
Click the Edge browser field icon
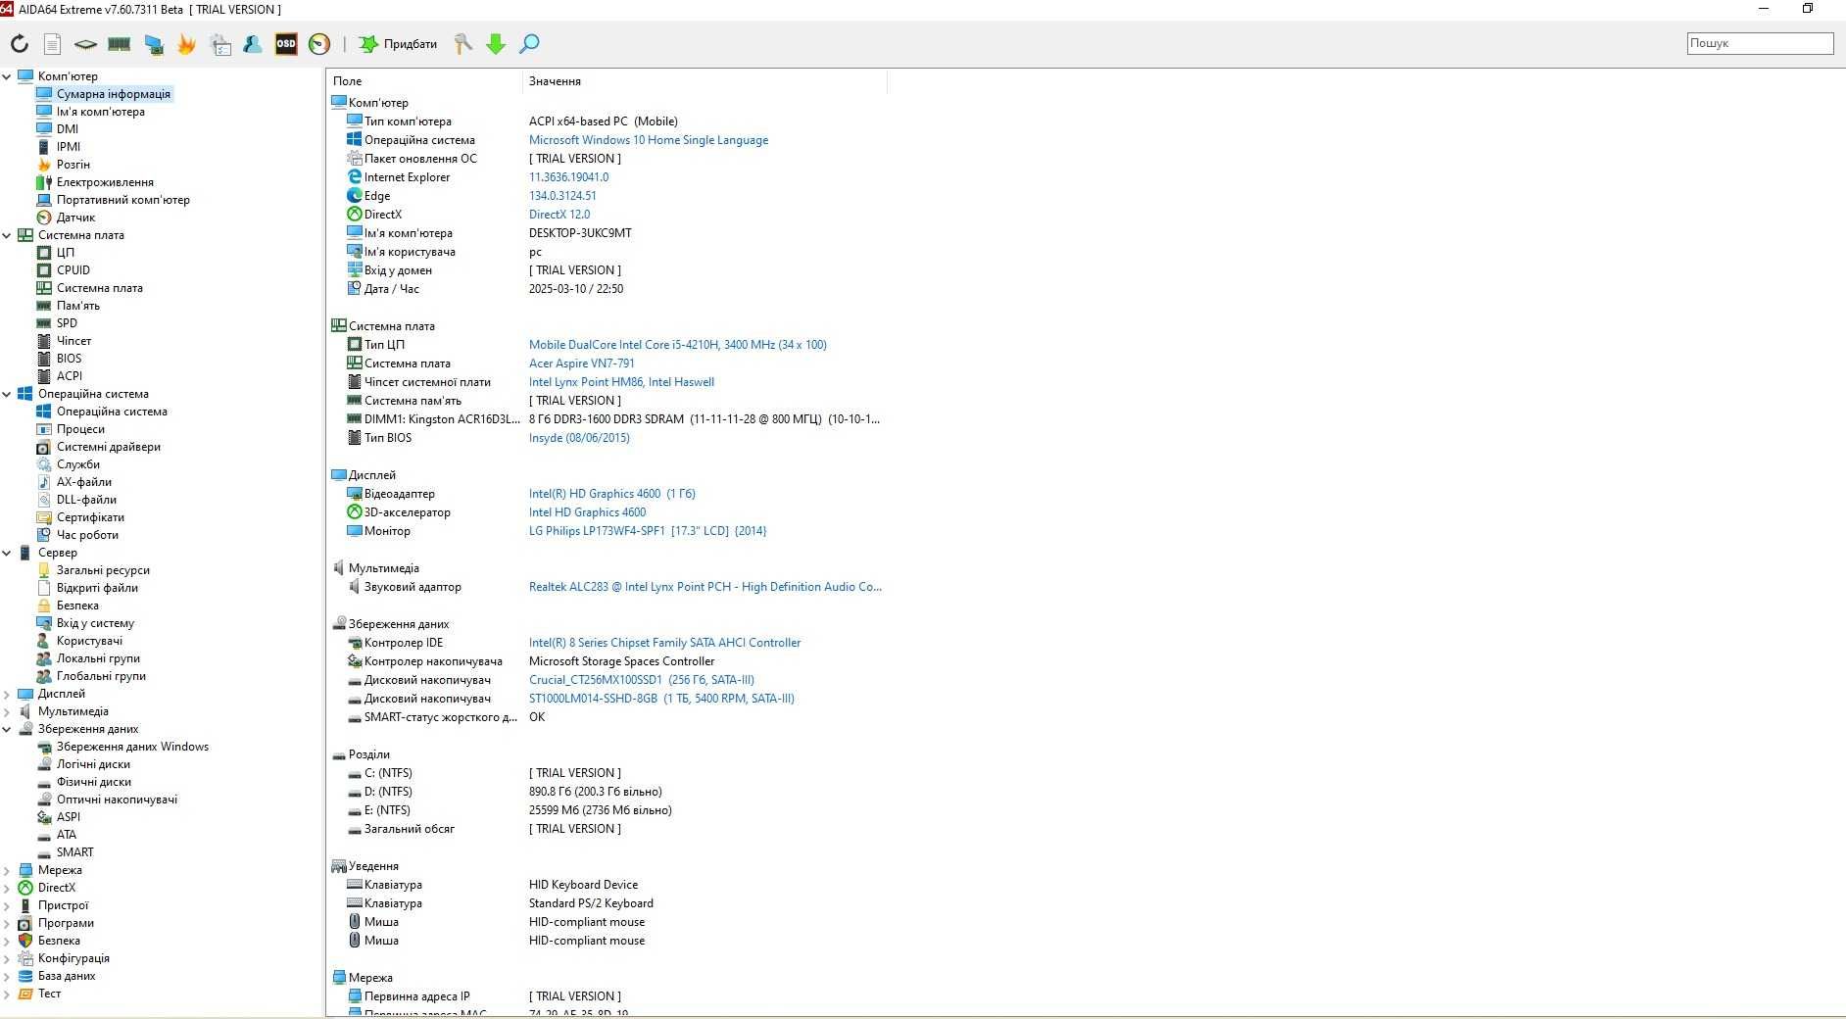355,196
